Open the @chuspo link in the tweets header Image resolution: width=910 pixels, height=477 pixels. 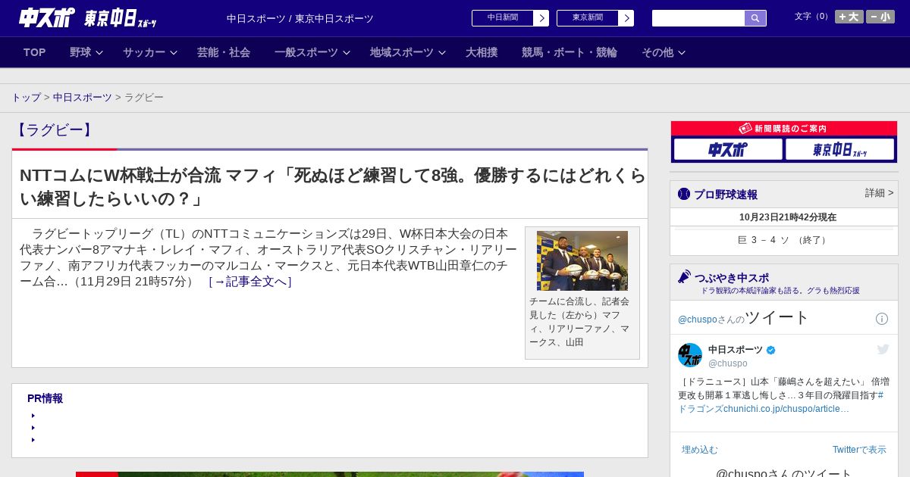[698, 320]
